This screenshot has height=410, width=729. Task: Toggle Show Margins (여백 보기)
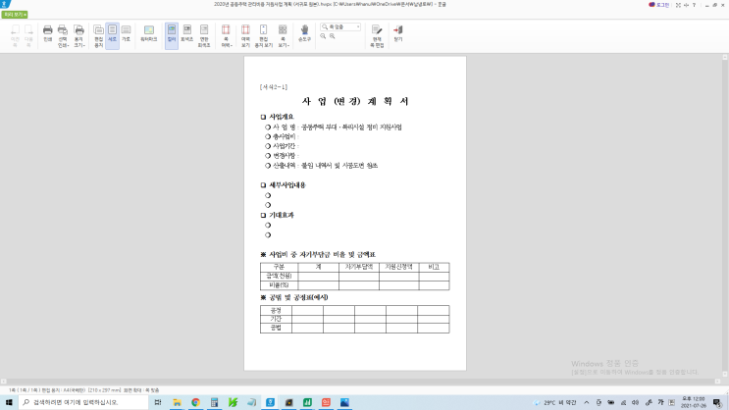(x=245, y=35)
